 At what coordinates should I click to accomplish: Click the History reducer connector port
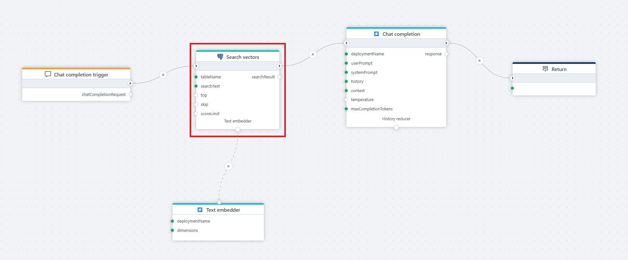pos(396,127)
